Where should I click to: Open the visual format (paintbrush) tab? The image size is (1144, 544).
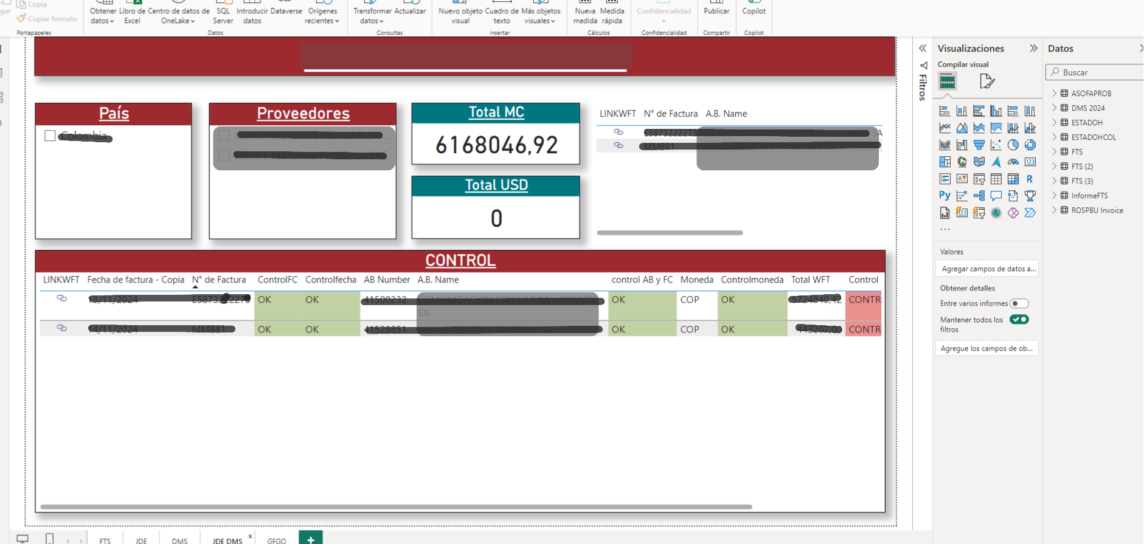tap(986, 81)
